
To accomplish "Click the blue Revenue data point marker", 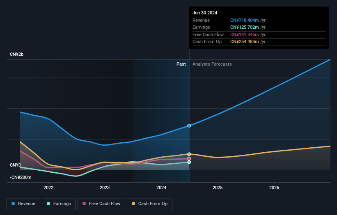I will (189, 126).
